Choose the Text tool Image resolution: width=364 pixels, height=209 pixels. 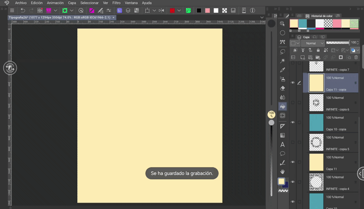pos(283,144)
